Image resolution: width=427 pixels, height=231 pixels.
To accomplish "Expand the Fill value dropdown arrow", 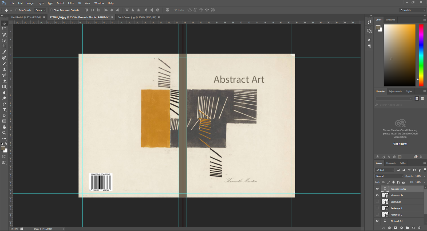I will [x=425, y=182].
